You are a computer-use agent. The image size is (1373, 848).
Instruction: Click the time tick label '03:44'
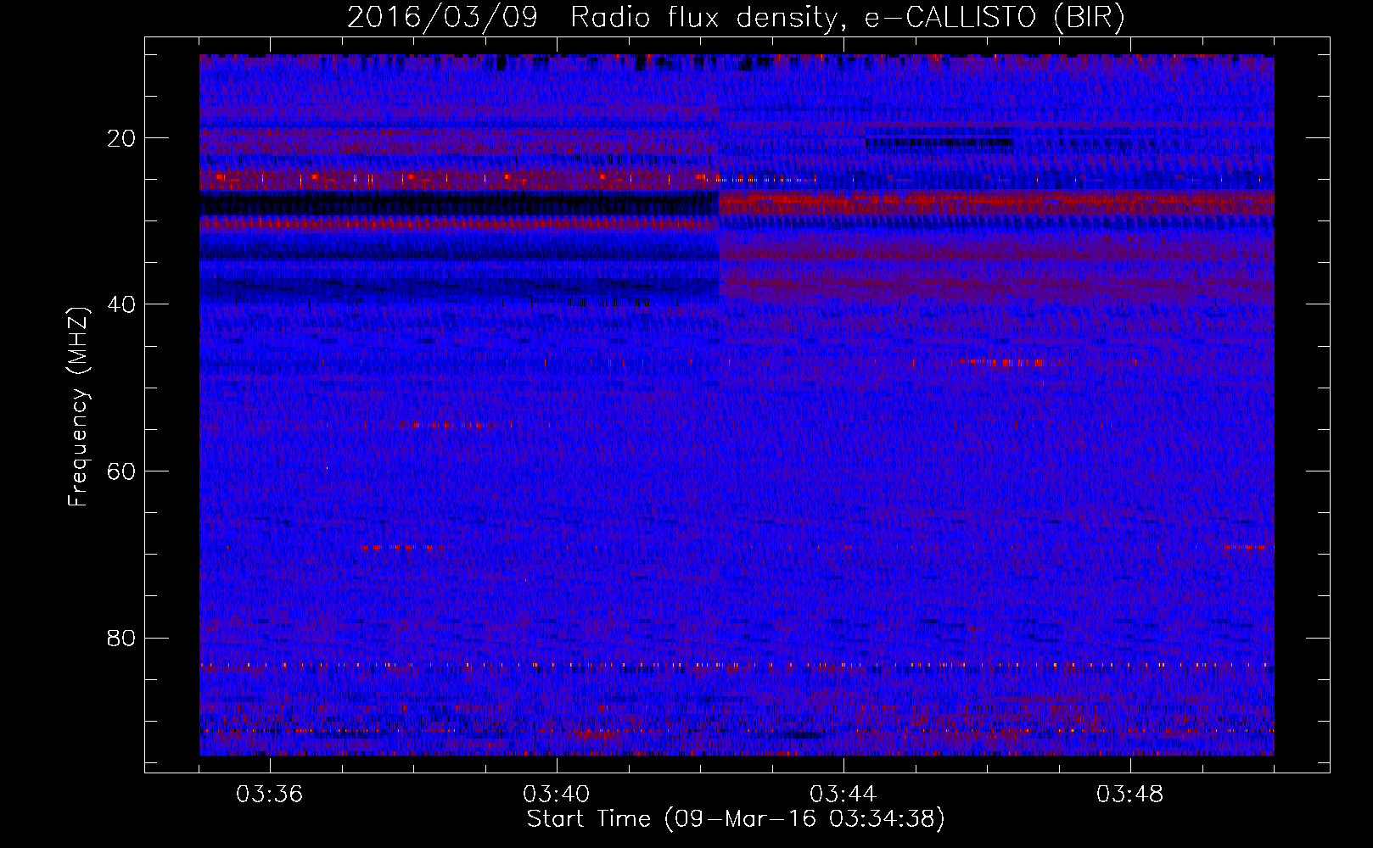pos(843,795)
